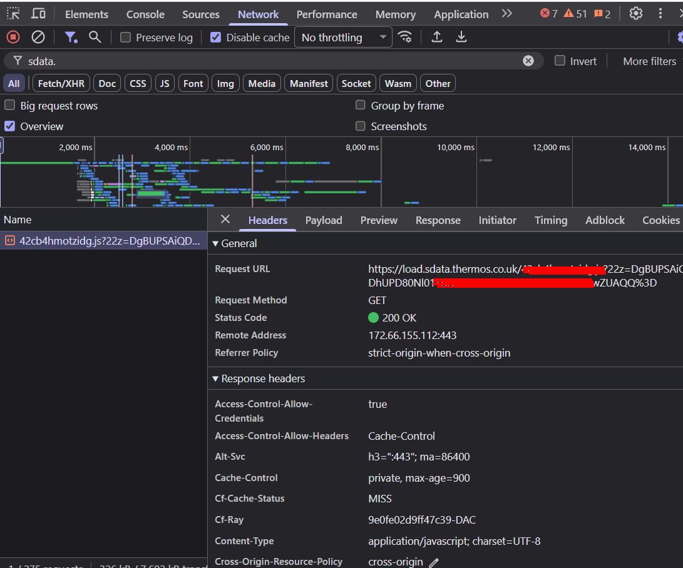683x568 pixels.
Task: Switch to the Payload tab
Action: pos(324,220)
